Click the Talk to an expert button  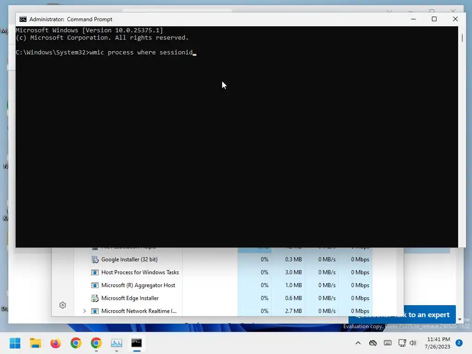point(430,314)
